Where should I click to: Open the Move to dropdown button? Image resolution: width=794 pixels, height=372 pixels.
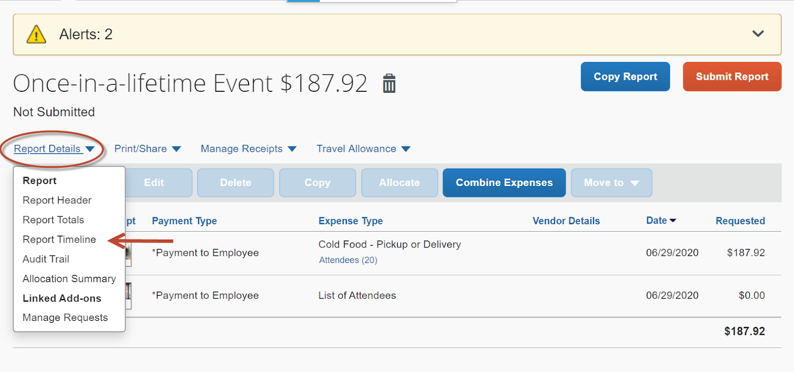click(x=611, y=183)
